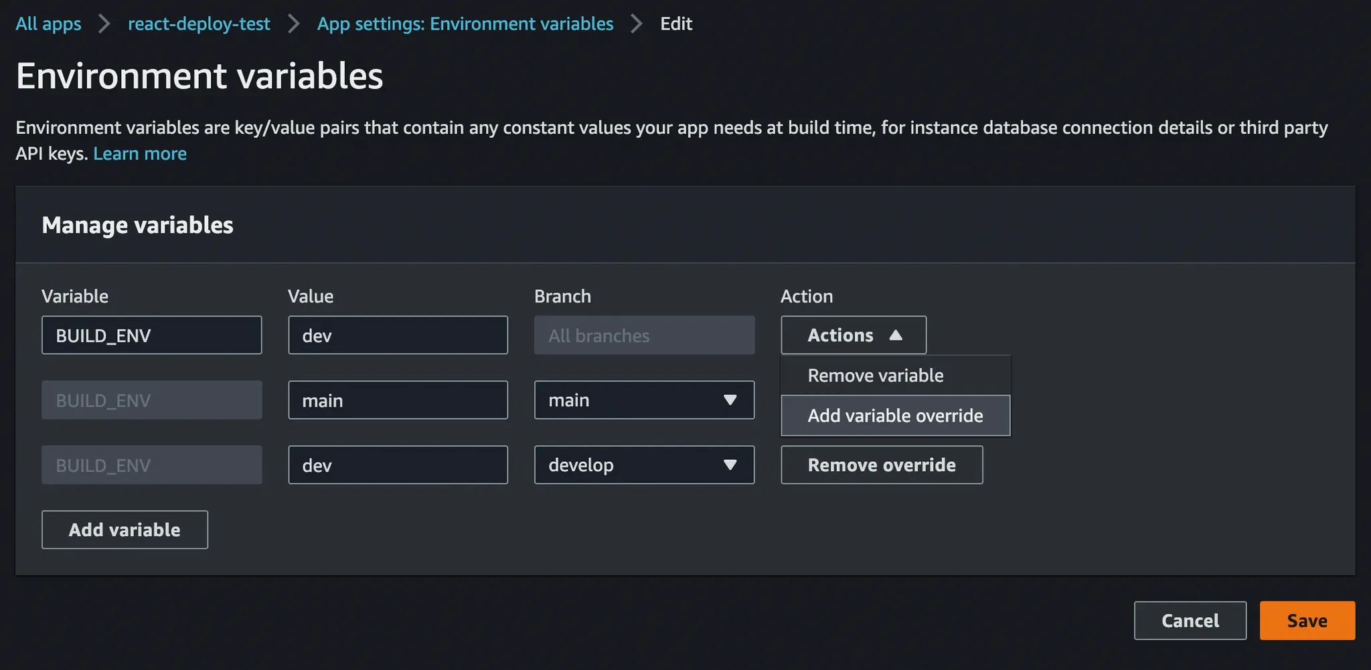Choose Add variable override option
Image resolution: width=1371 pixels, height=670 pixels.
pos(895,416)
